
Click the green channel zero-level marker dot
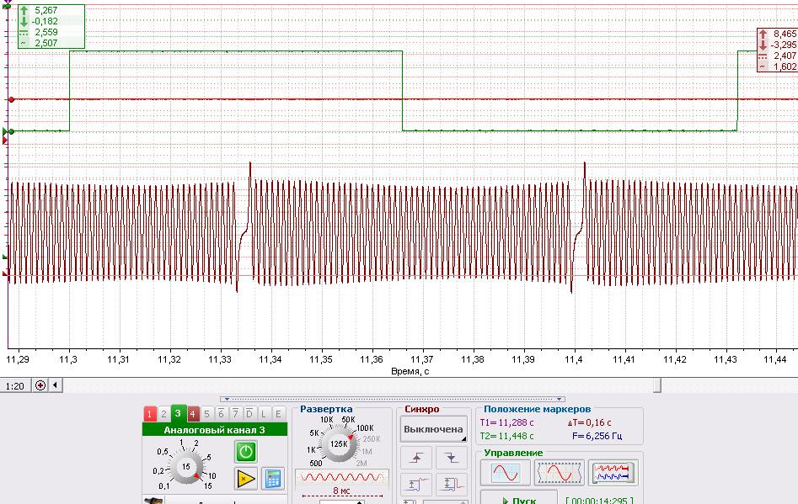(11, 131)
